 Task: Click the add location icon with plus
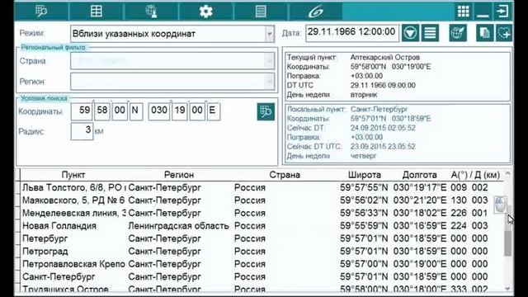pos(504,33)
